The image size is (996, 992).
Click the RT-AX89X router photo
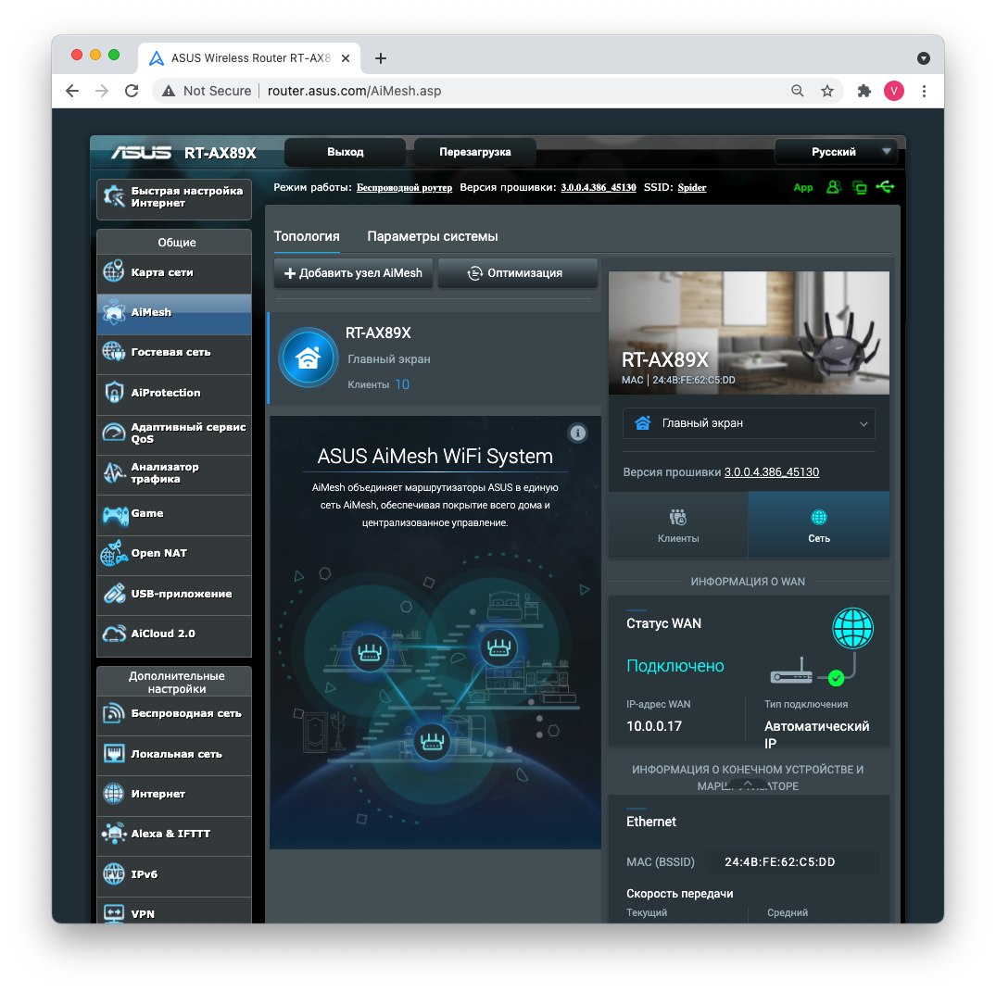pyautogui.click(x=749, y=333)
